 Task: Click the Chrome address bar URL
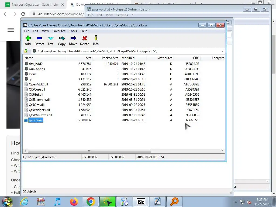pyautogui.click(x=61, y=14)
